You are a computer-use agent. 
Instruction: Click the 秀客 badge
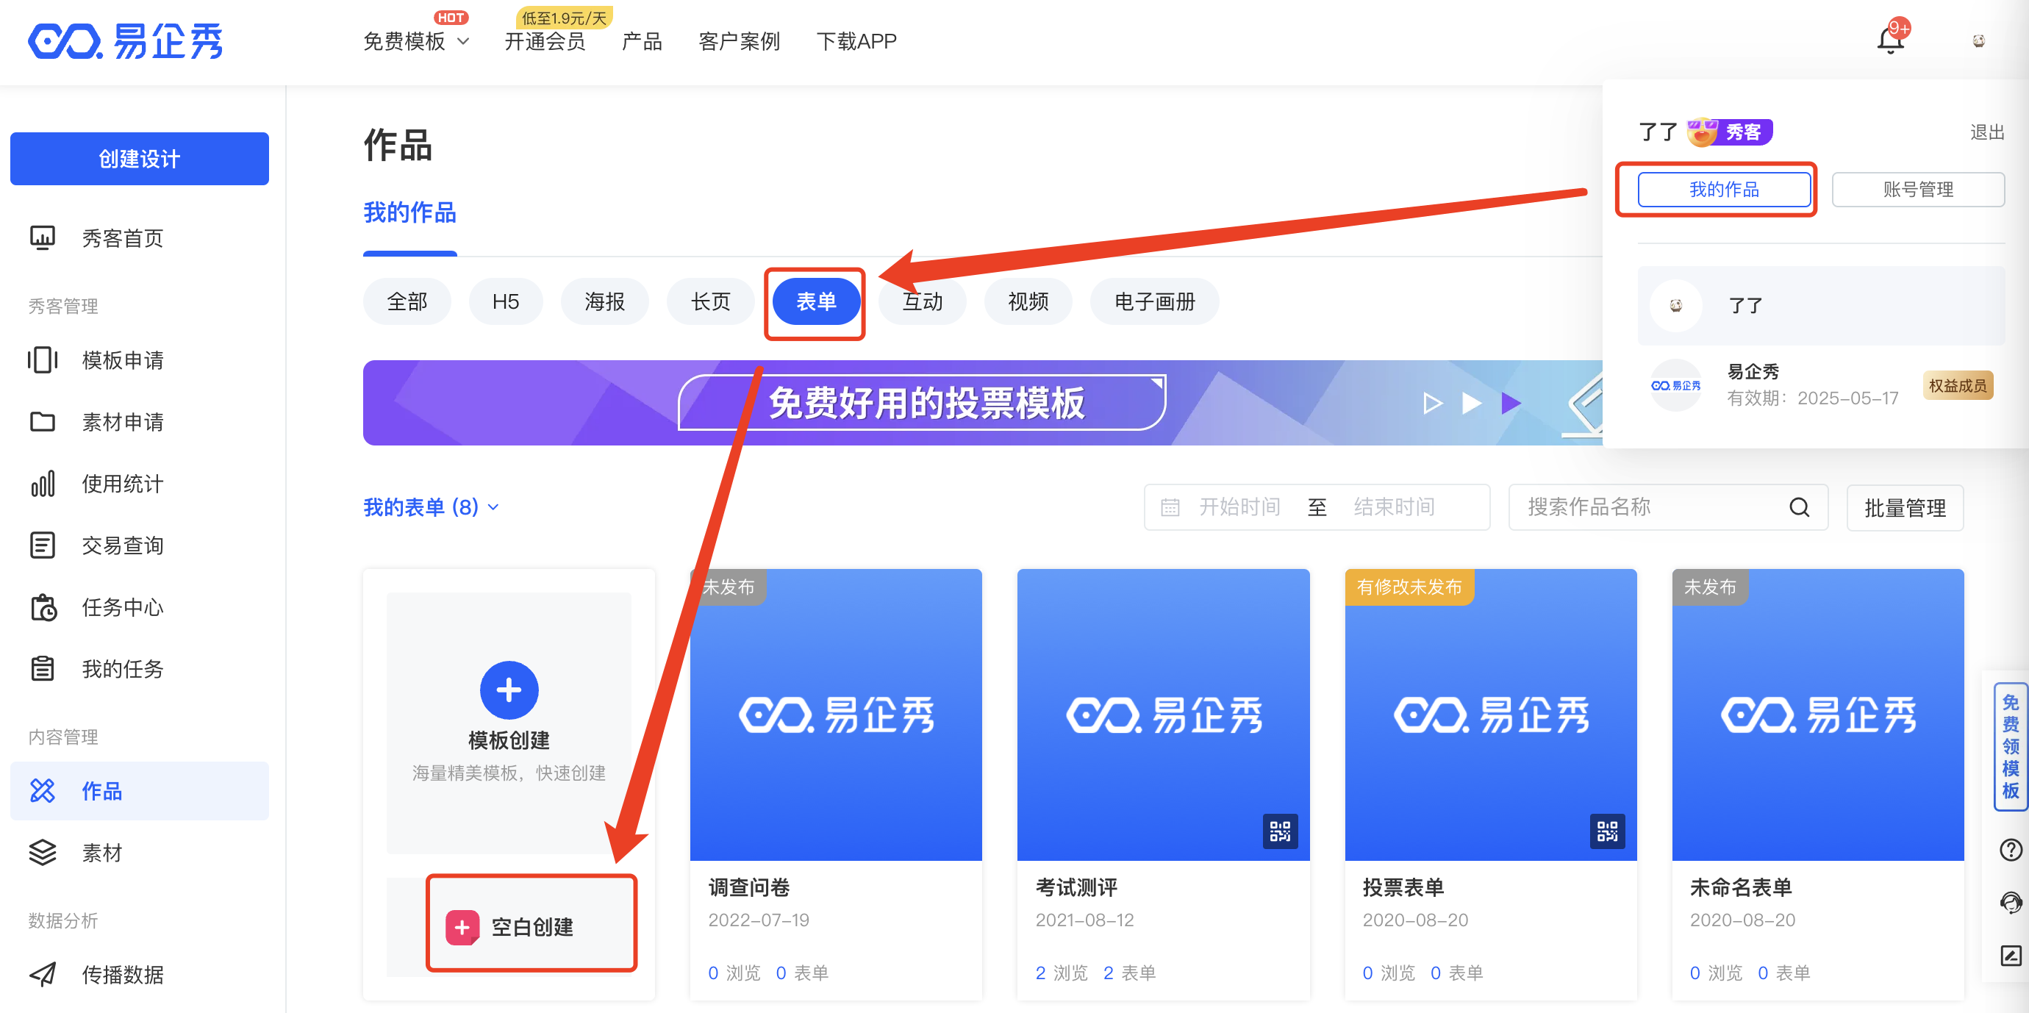point(1730,132)
